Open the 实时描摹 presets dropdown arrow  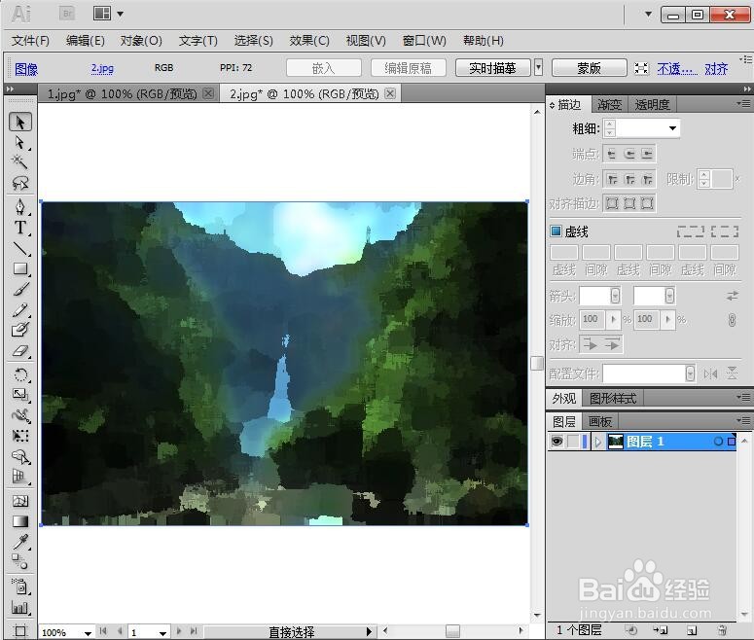tap(539, 68)
